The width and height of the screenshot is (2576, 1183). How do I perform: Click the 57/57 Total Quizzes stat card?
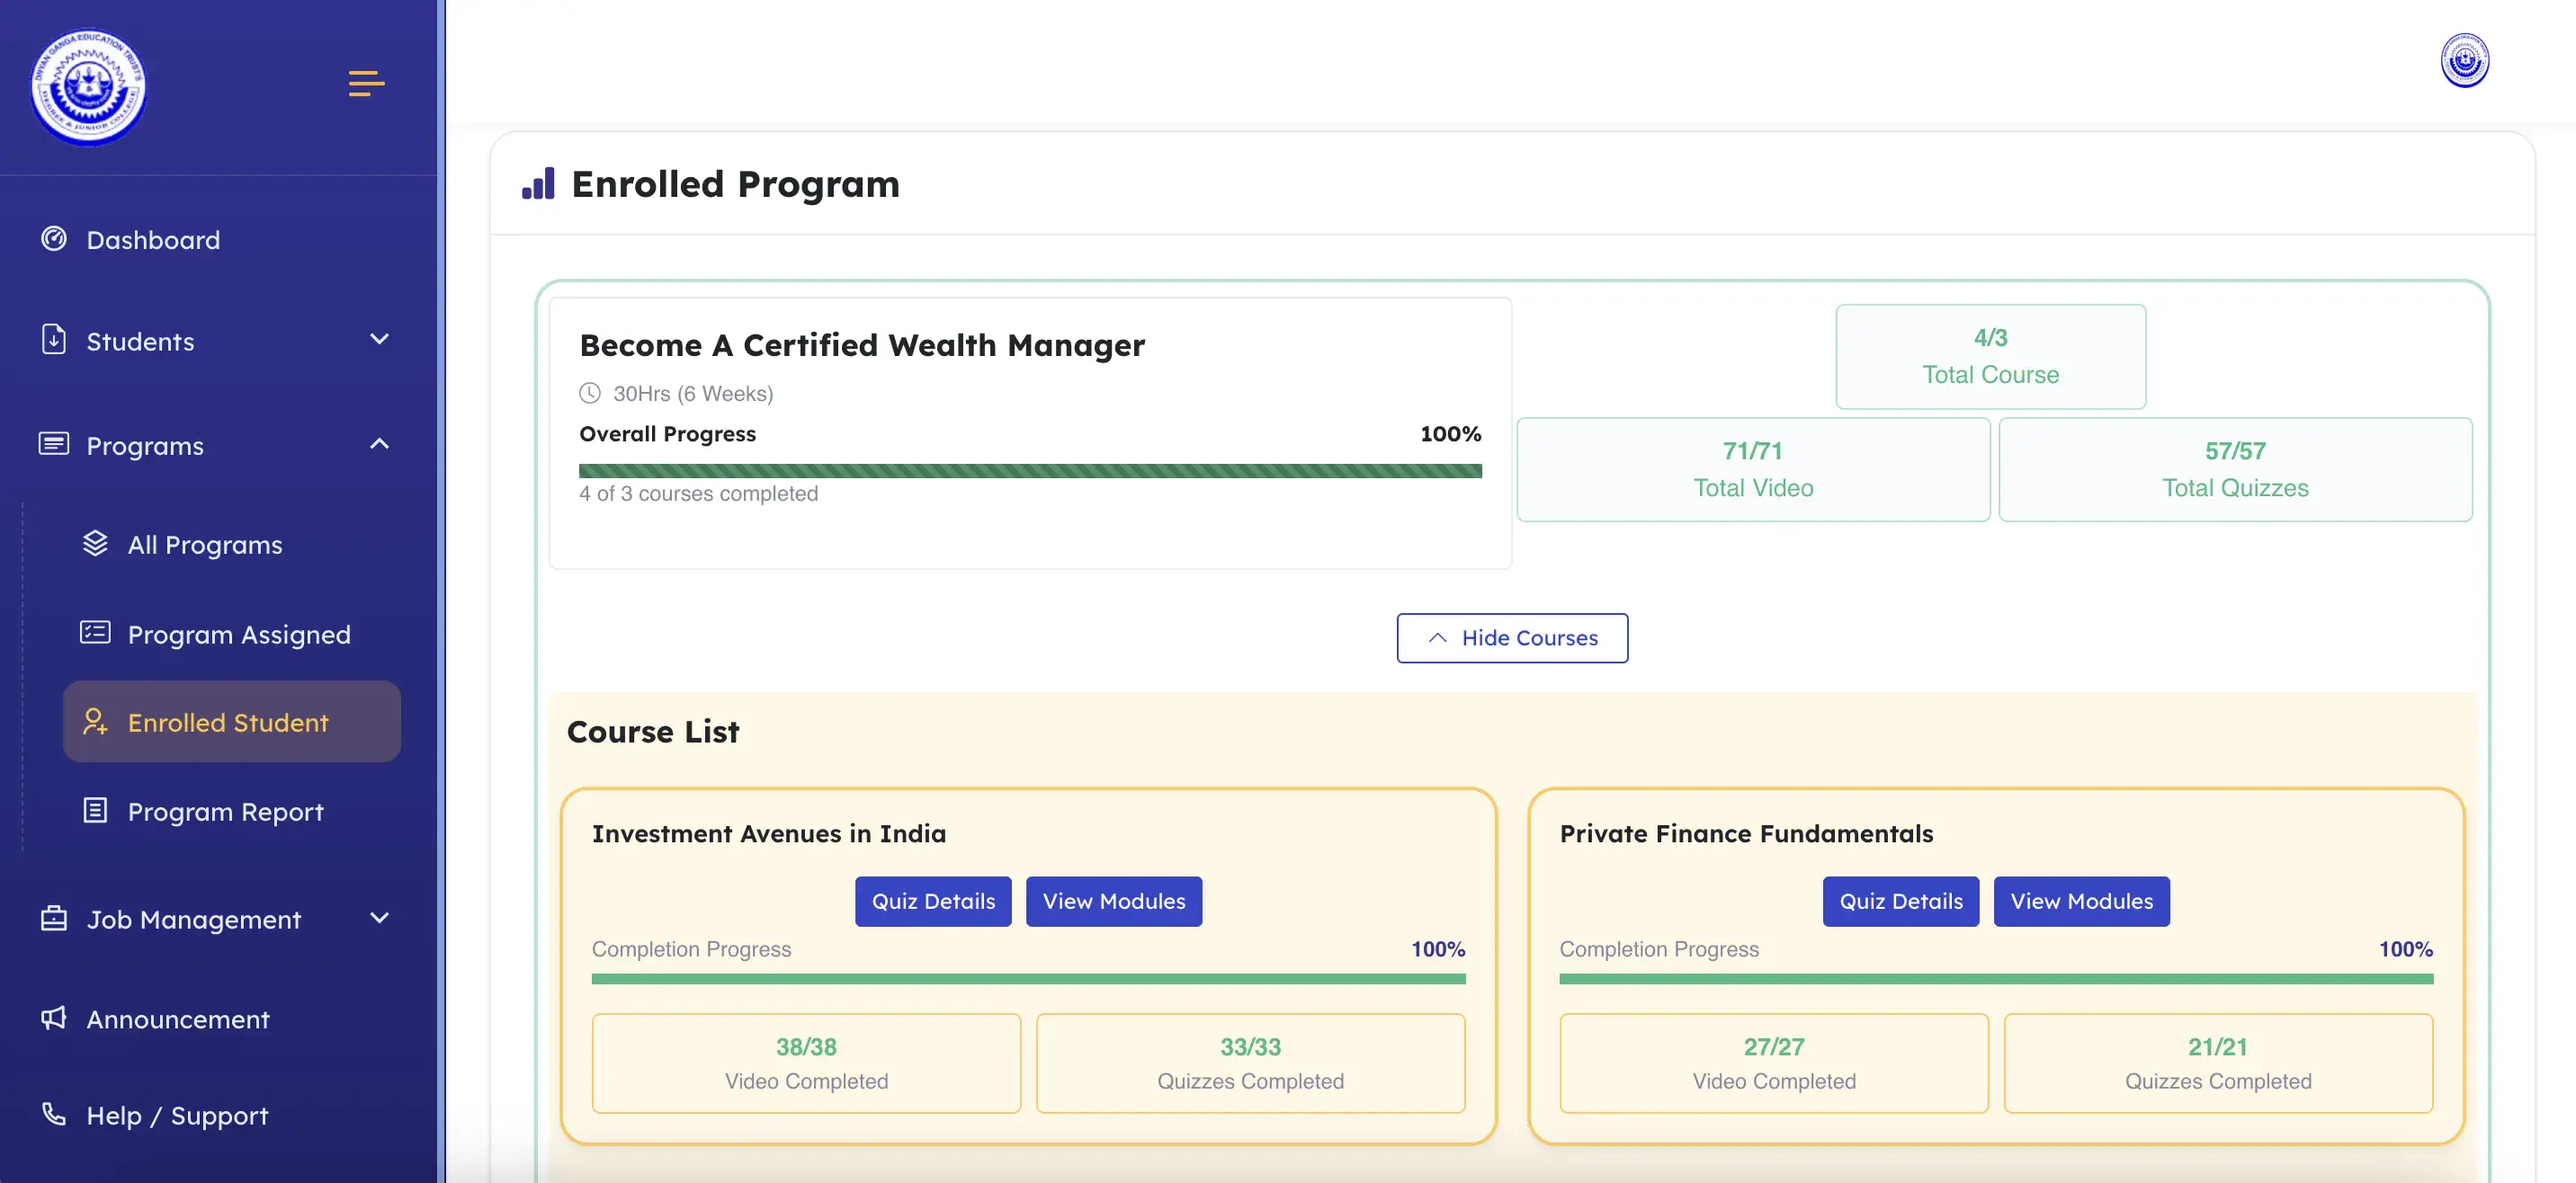click(x=2235, y=469)
